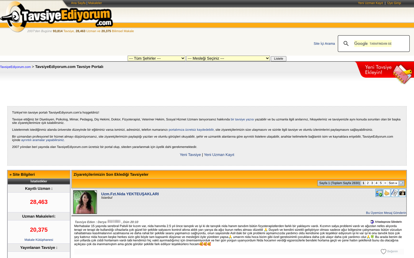Click the 'Yayınlanan Tavsiye :' heading
The height and width of the screenshot is (258, 414).
(x=39, y=247)
